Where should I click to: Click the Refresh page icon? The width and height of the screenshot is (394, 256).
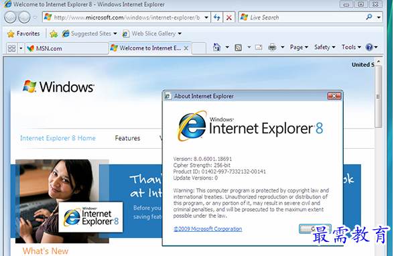tap(217, 17)
